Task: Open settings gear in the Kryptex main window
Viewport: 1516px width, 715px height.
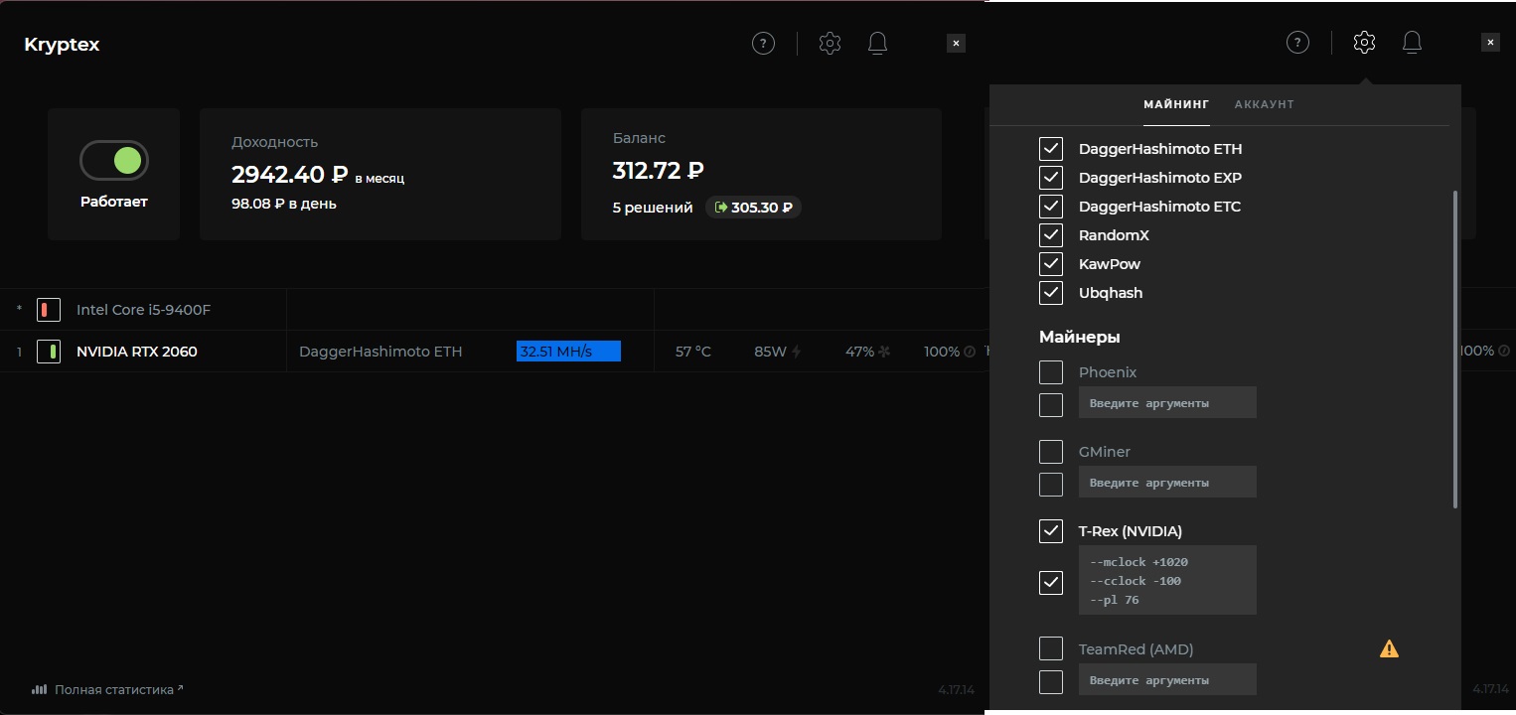Action: (x=830, y=43)
